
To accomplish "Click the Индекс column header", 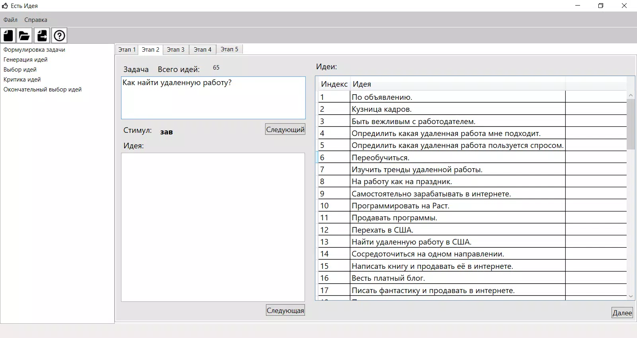I will (x=334, y=84).
